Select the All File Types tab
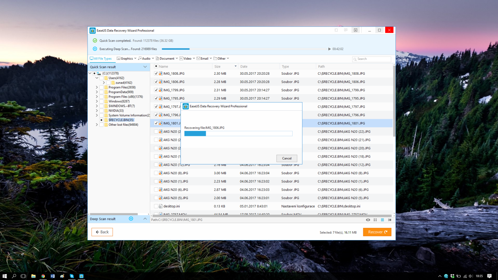498x280 pixels. point(101,59)
